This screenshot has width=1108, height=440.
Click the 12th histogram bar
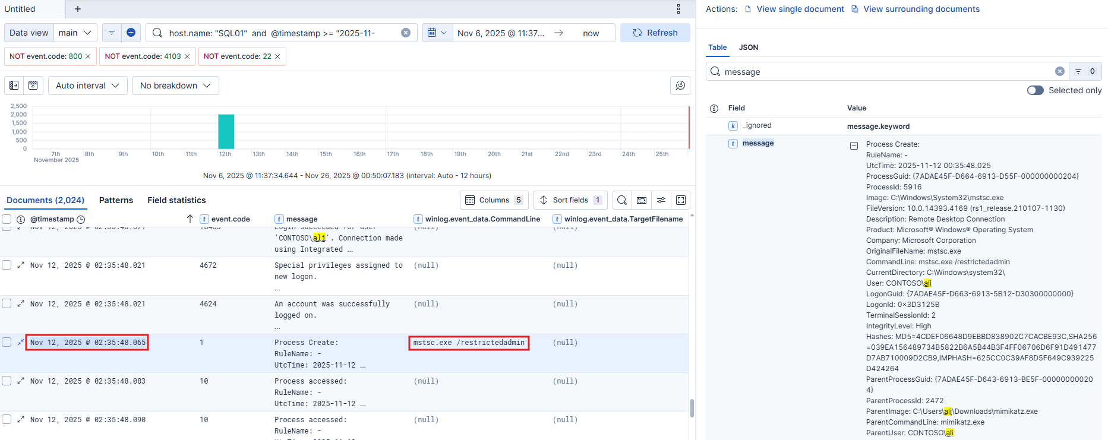click(226, 131)
